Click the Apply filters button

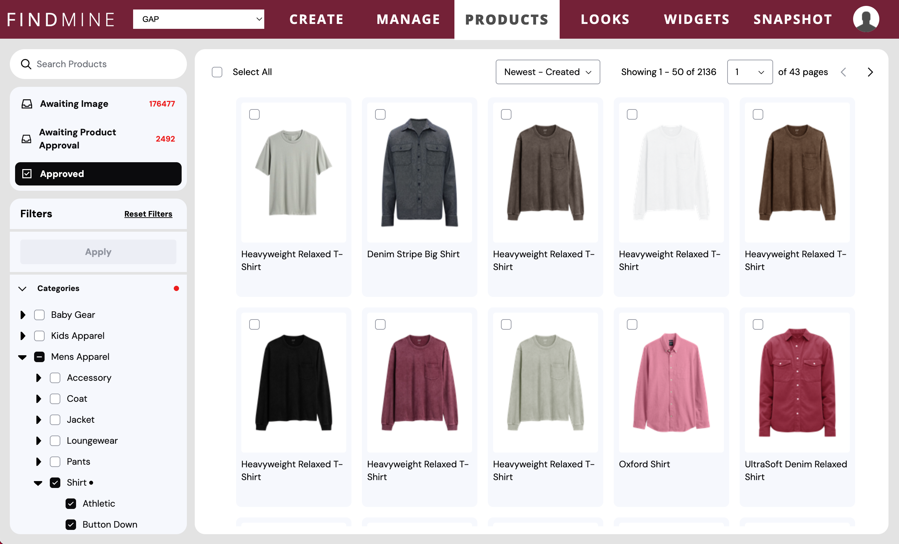coord(98,252)
